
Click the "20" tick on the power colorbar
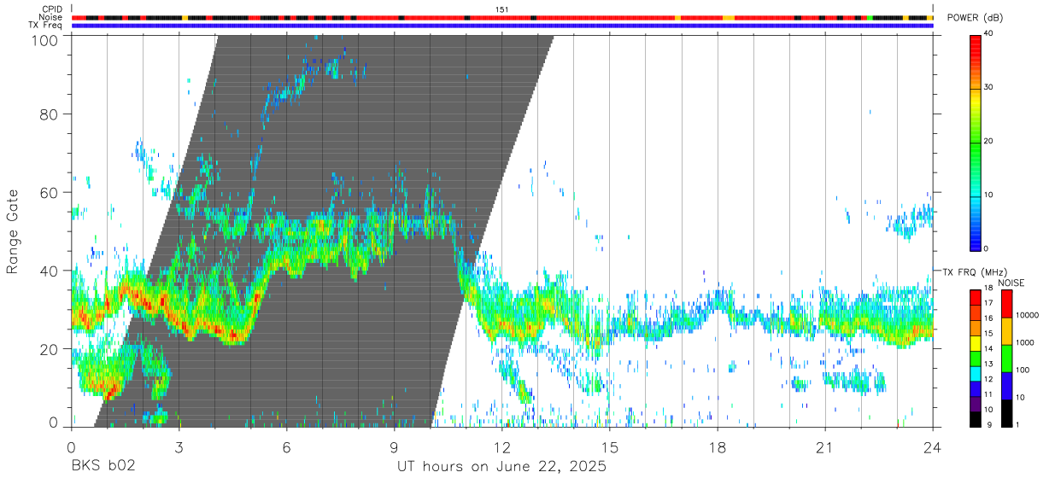tap(987, 141)
